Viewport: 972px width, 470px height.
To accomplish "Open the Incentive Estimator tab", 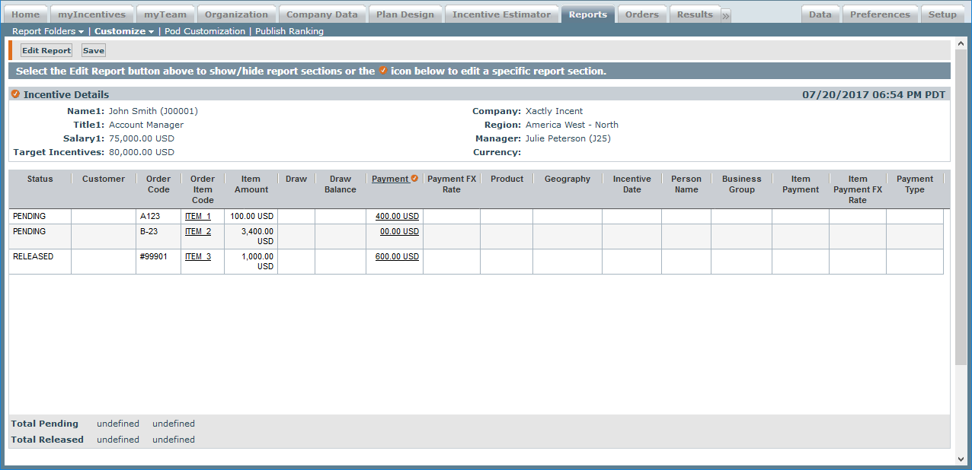I will tap(501, 14).
